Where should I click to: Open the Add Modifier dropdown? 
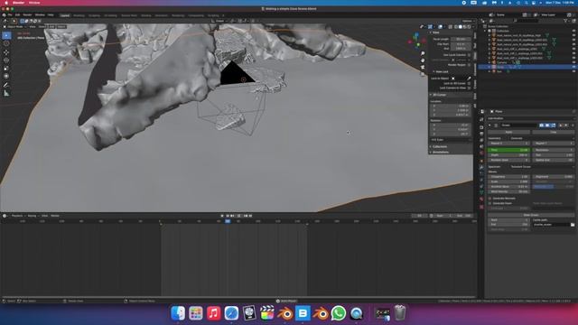click(531, 118)
